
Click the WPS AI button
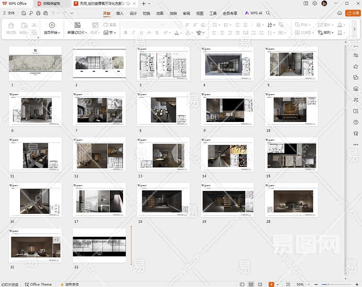253,13
